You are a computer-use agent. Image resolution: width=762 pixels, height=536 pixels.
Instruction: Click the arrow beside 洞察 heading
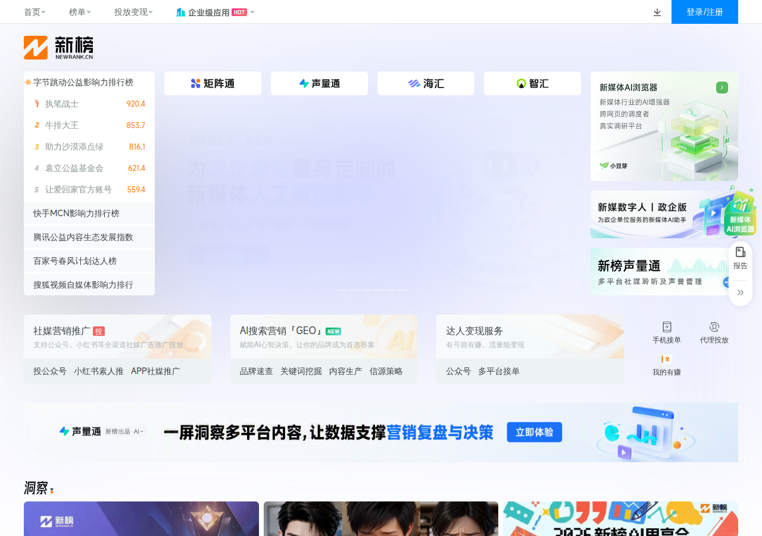52,491
